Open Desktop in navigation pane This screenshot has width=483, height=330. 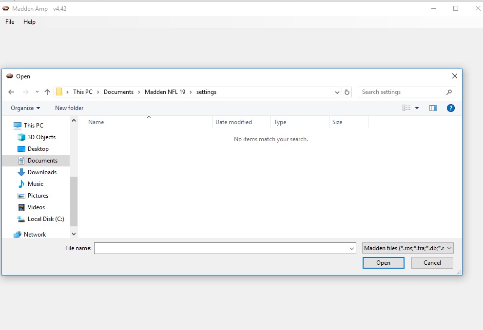38,149
